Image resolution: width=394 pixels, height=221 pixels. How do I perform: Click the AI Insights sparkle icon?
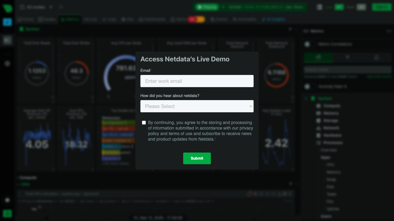coord(264,19)
